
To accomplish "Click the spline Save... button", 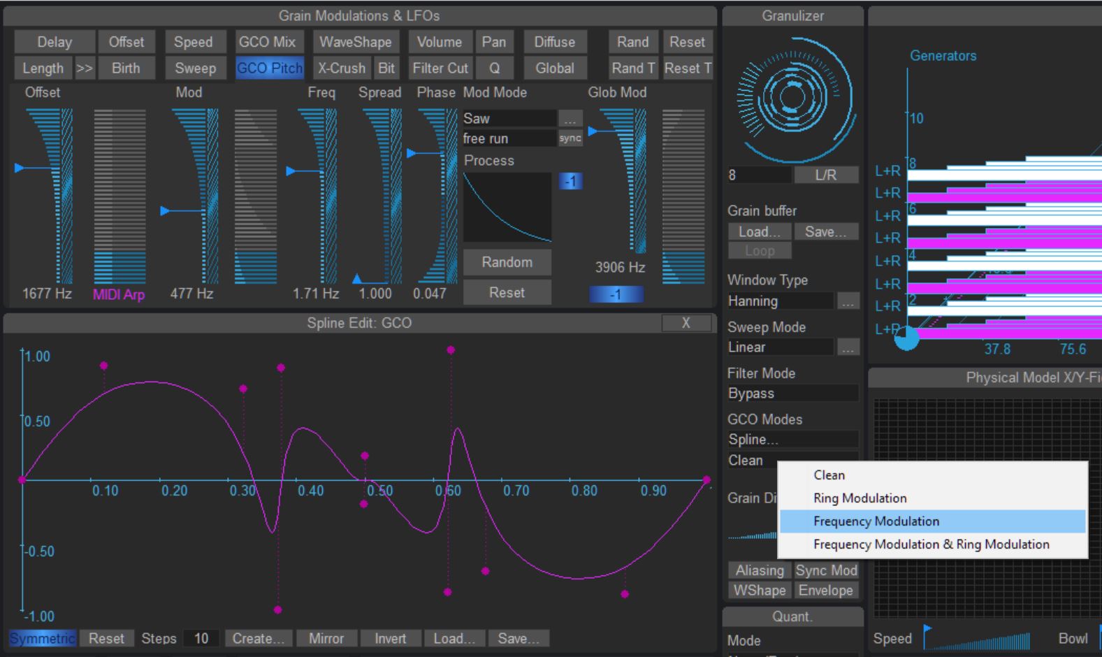I will pos(518,638).
